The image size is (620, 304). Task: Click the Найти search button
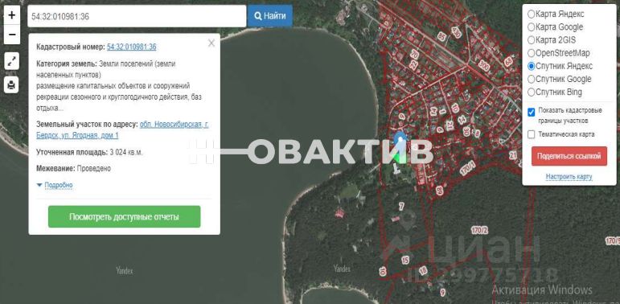click(x=270, y=16)
